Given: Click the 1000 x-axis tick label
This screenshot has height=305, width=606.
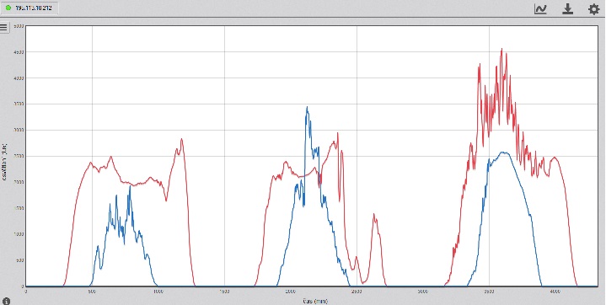Looking at the screenshot, I should click(158, 292).
